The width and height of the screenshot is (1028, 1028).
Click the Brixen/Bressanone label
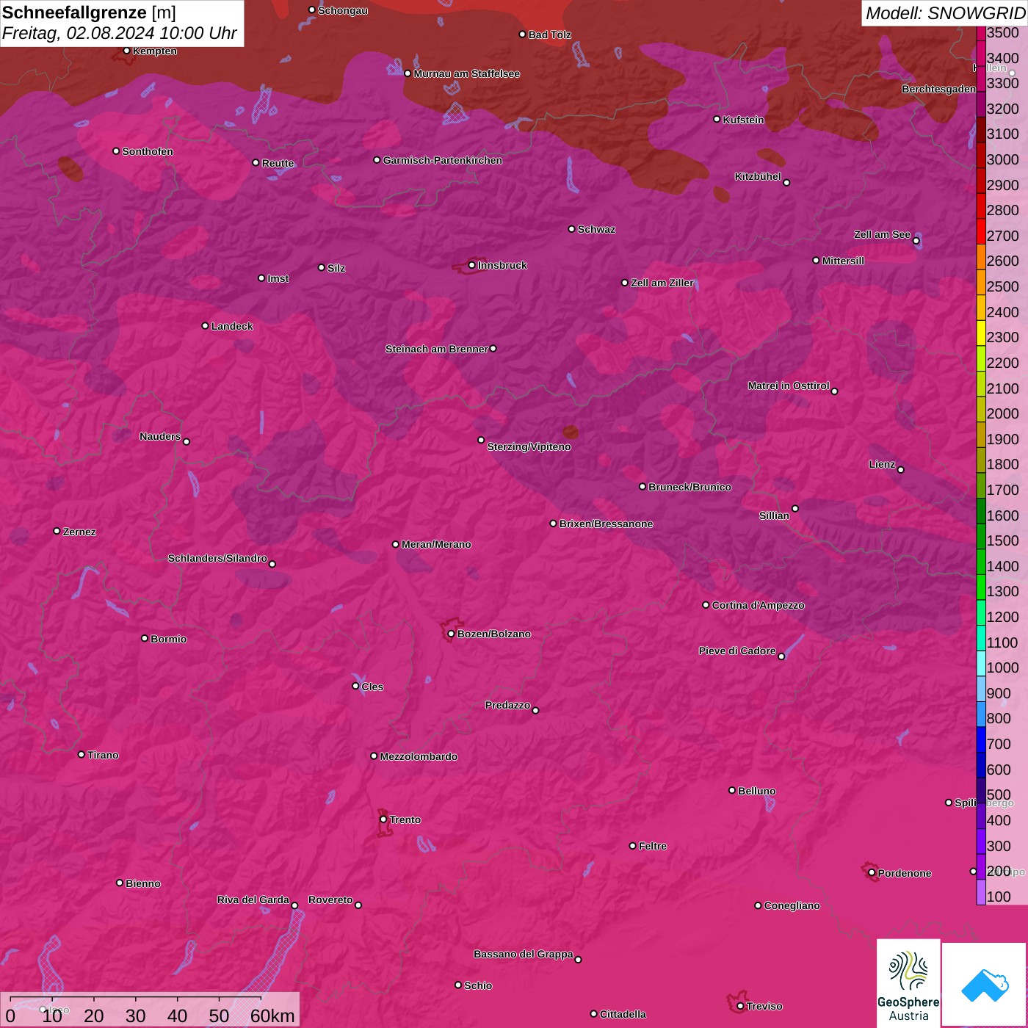(x=606, y=524)
